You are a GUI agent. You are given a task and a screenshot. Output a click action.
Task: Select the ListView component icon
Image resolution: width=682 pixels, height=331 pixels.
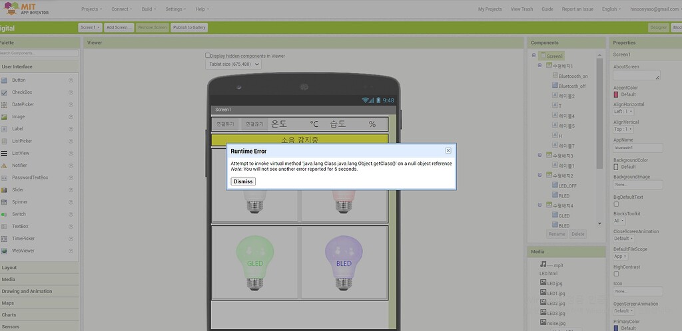[4, 153]
